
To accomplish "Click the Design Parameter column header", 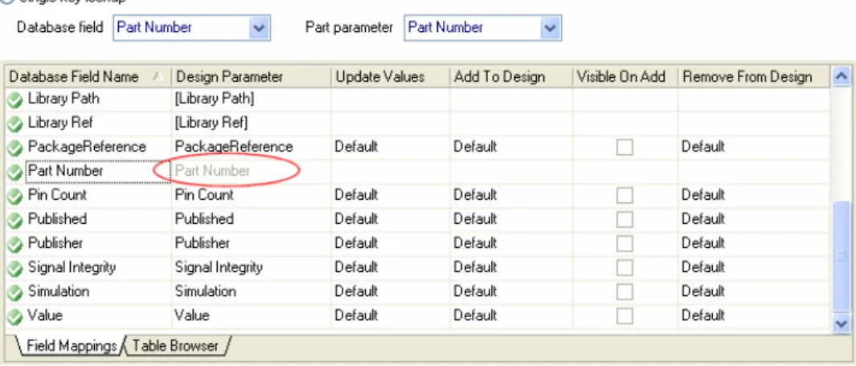I will (x=251, y=77).
